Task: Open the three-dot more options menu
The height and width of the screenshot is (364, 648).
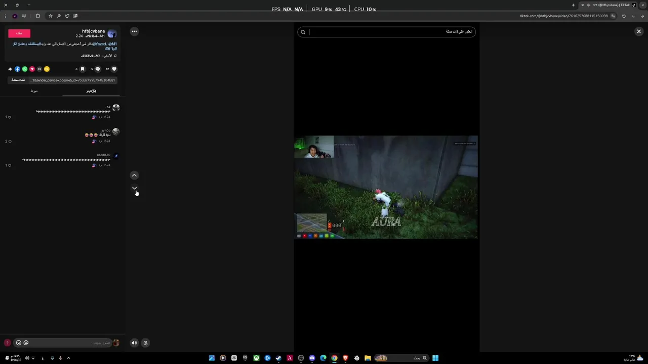Action: tap(134, 31)
